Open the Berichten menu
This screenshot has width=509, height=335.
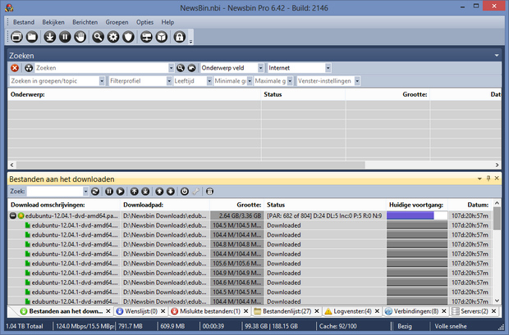tap(85, 22)
